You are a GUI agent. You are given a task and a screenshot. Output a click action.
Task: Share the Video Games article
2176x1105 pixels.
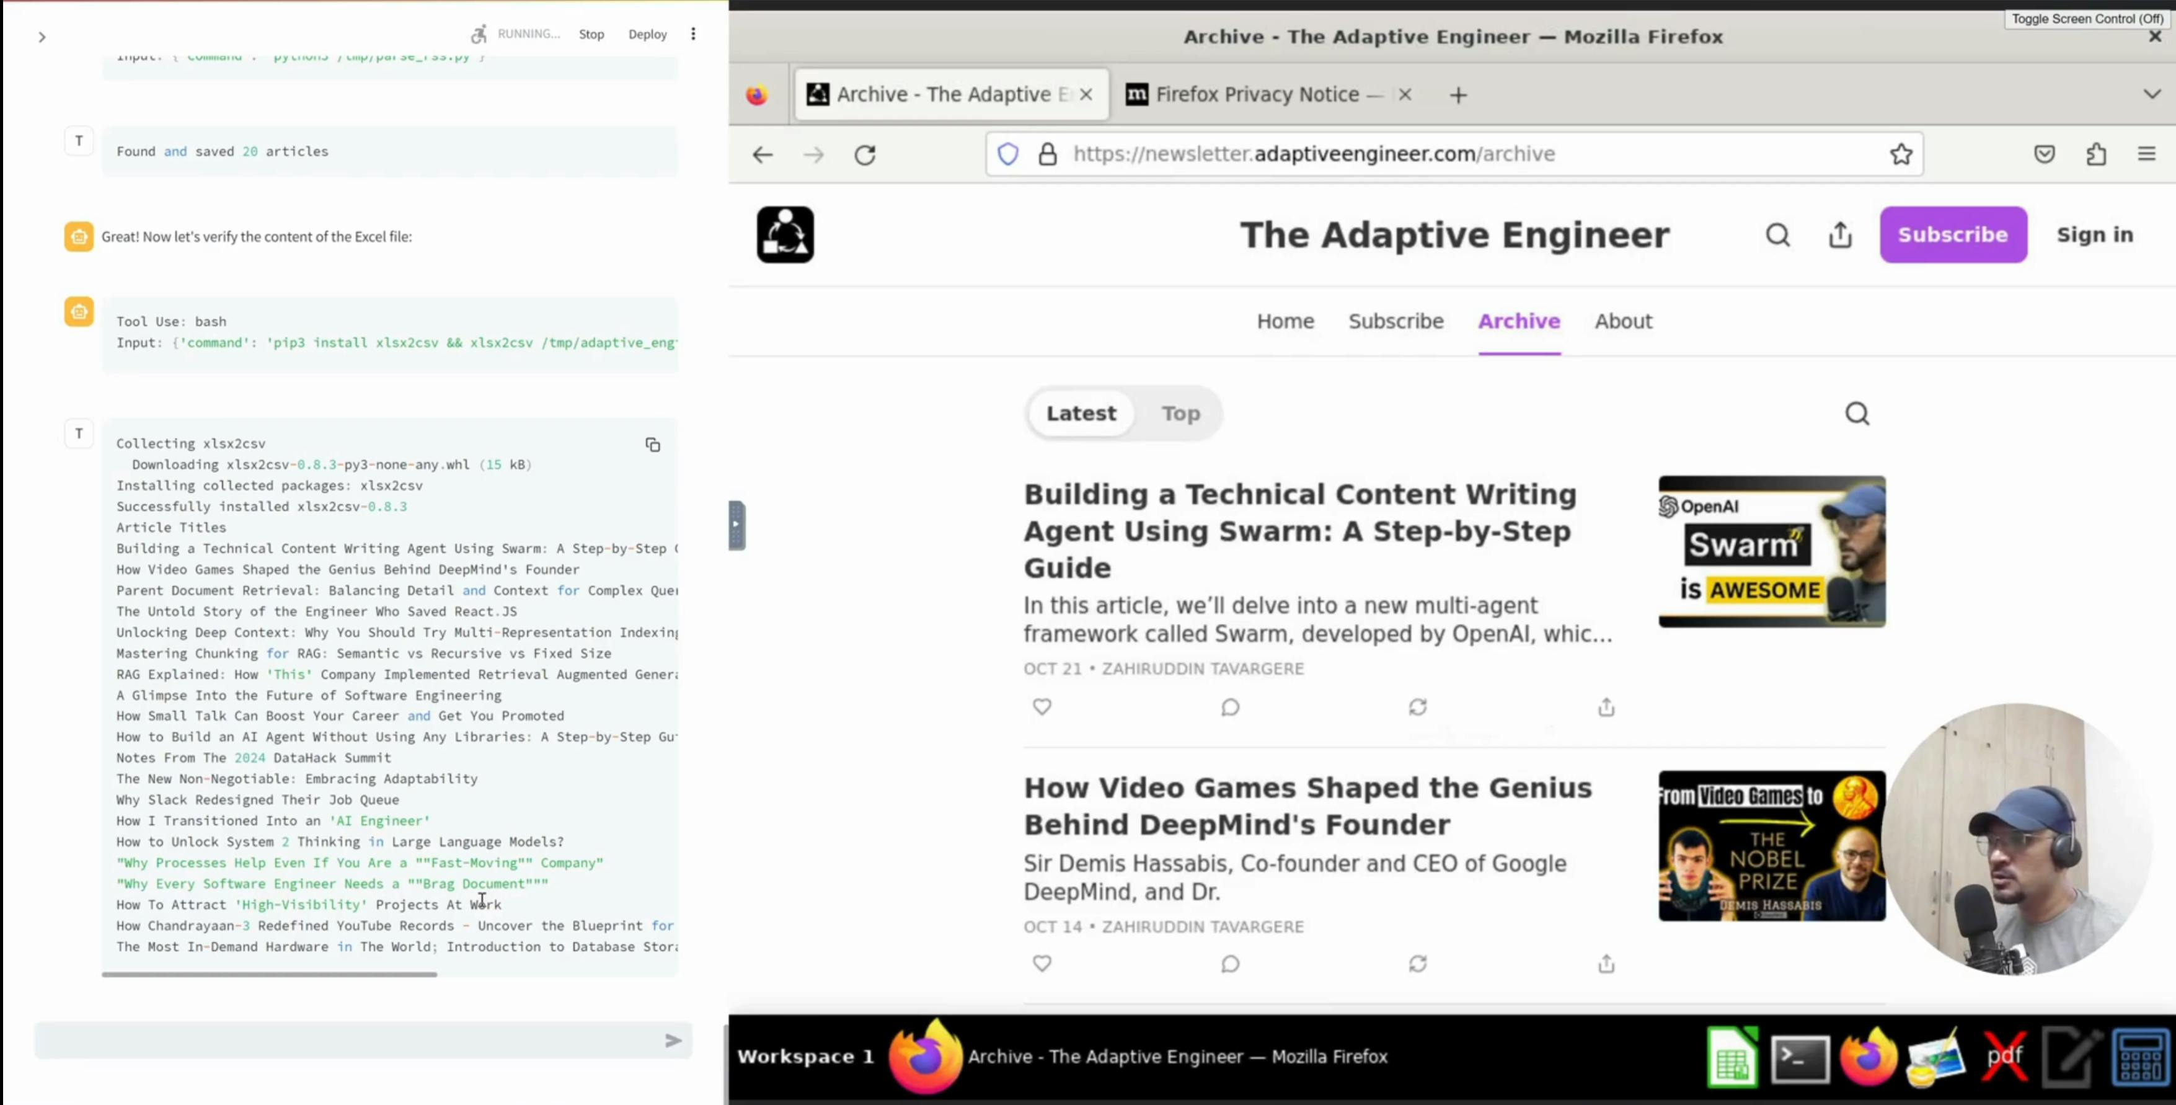tap(1606, 963)
